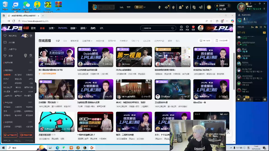Select friend Mannoroth in the friends list

click(x=251, y=84)
